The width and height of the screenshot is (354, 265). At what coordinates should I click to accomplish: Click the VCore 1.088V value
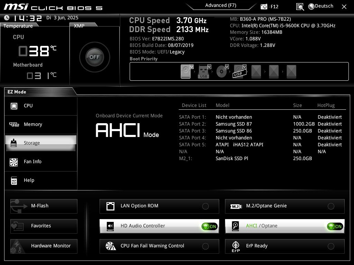point(253,39)
